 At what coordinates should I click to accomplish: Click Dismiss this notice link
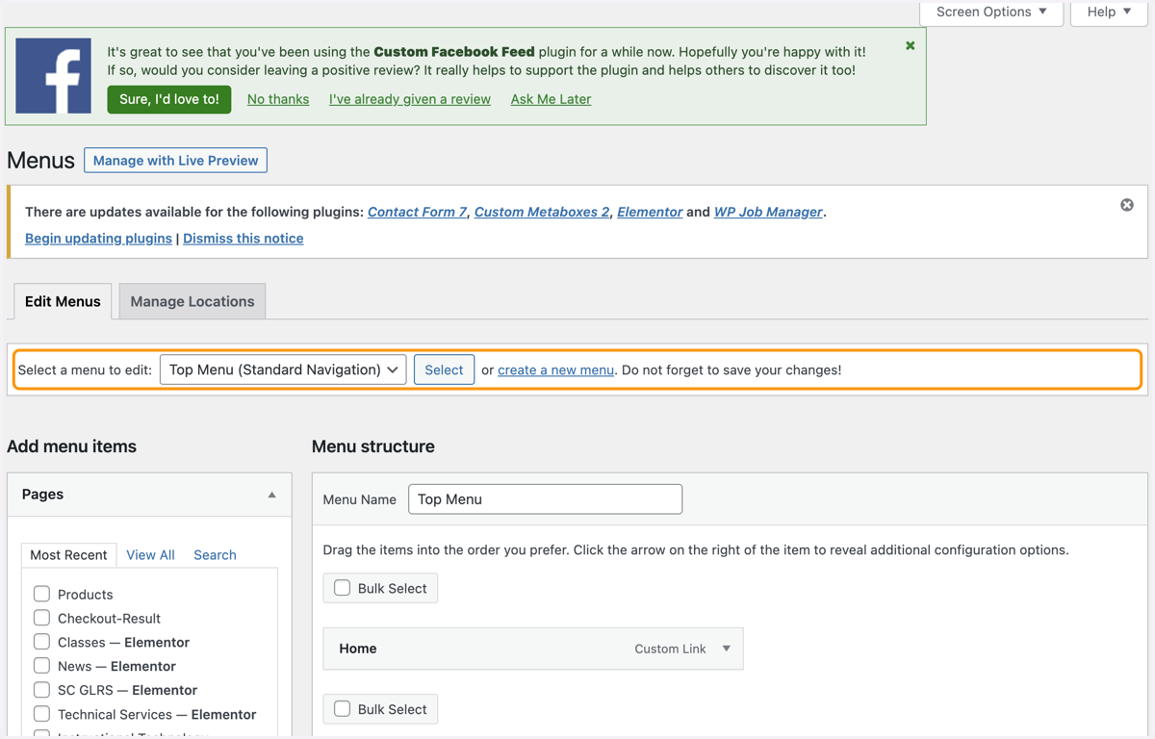click(x=244, y=239)
